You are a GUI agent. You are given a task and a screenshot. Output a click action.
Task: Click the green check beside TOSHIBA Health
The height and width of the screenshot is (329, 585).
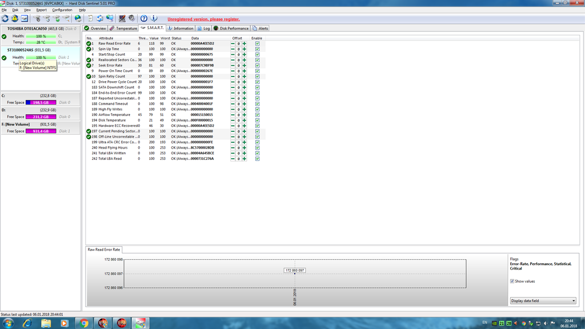point(4,37)
